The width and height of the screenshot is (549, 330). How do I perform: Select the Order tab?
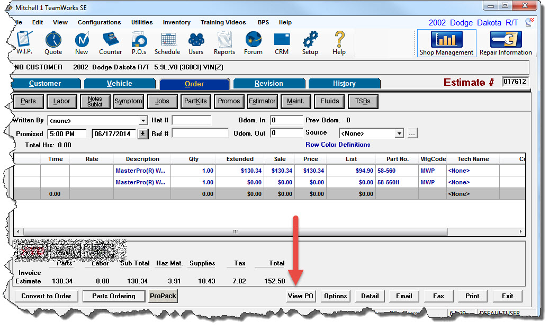(x=194, y=84)
